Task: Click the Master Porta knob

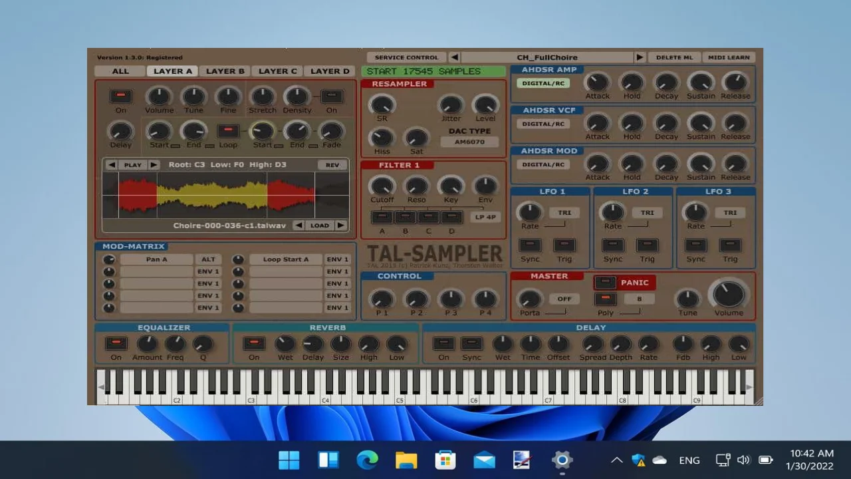Action: (x=530, y=299)
